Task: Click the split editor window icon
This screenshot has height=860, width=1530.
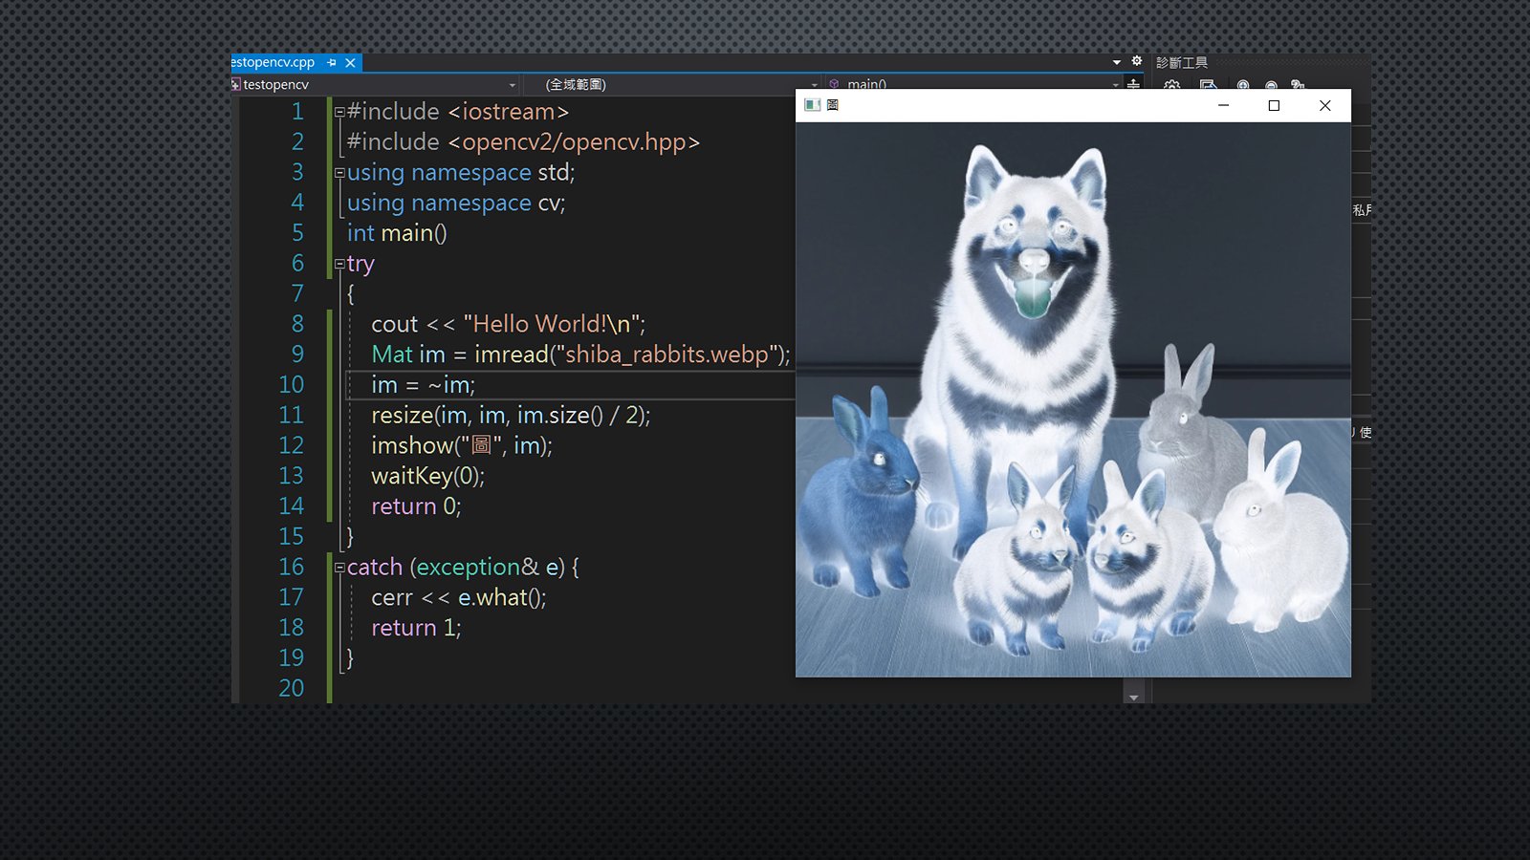Action: coord(1133,84)
